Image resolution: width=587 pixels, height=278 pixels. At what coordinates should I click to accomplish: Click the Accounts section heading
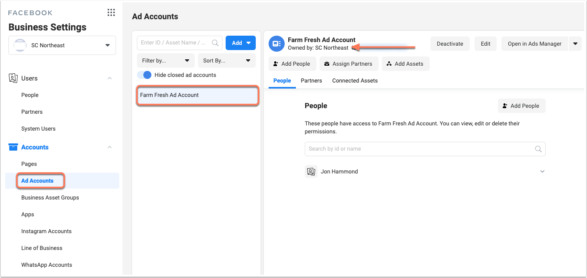[35, 147]
